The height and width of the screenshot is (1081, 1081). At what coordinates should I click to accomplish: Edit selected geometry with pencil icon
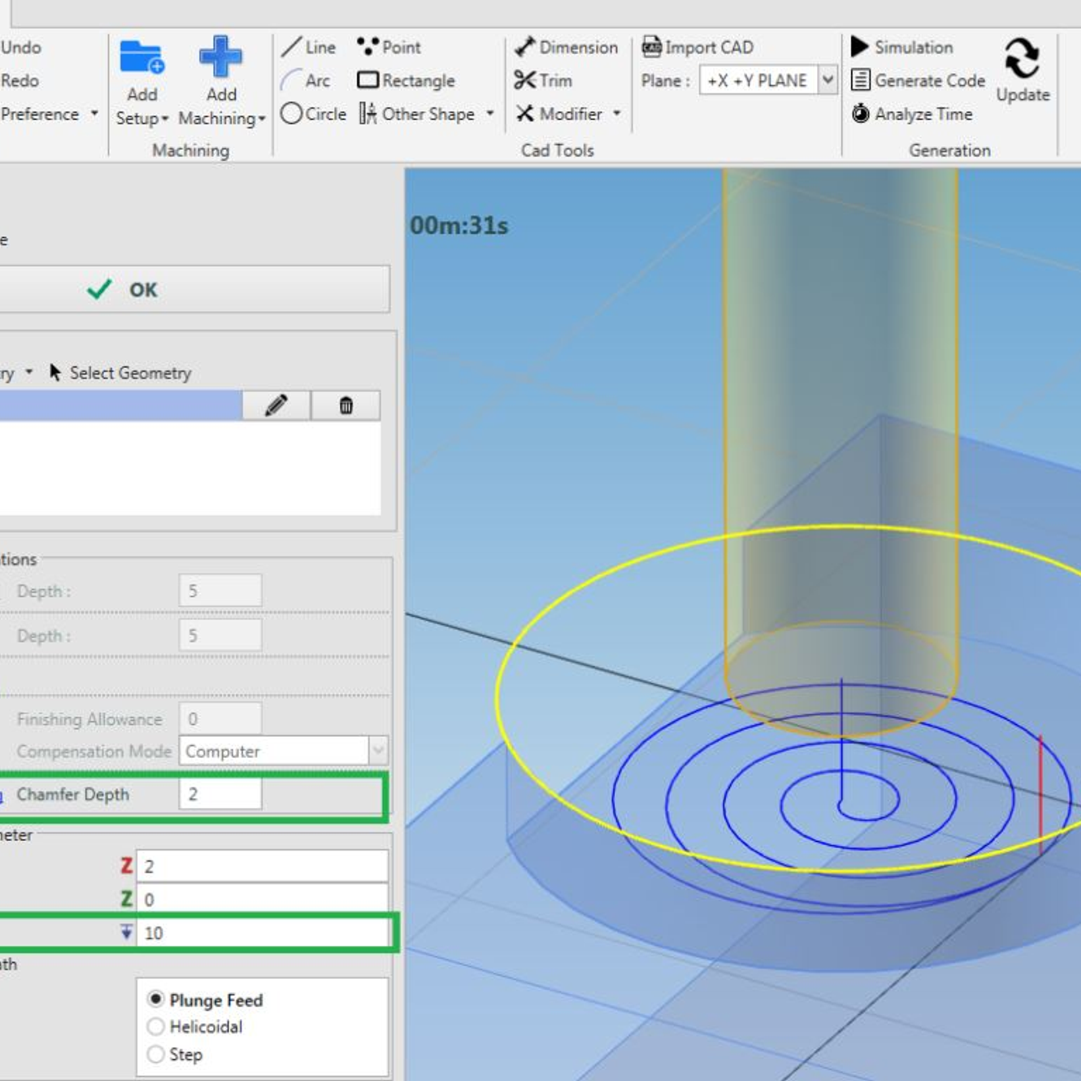[x=276, y=405]
